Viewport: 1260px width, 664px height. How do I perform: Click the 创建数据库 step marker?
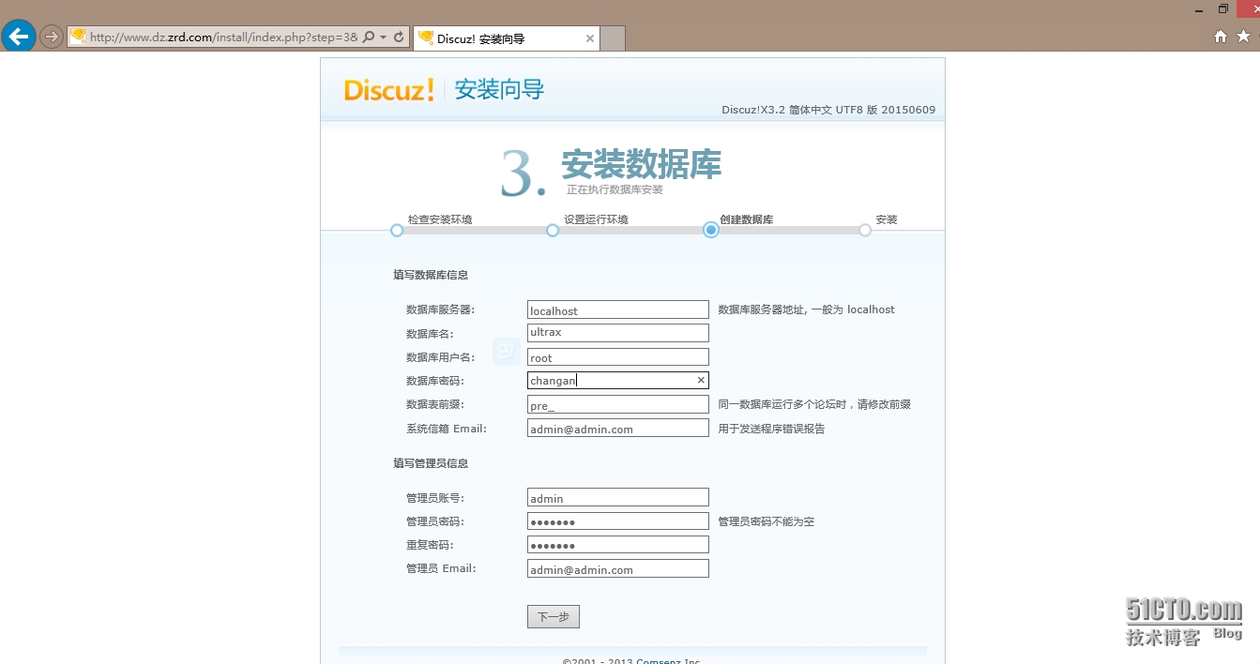pyautogui.click(x=711, y=230)
